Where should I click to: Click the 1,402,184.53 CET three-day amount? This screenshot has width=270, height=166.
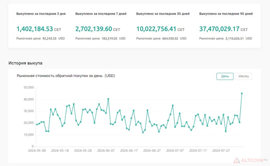coord(39,29)
